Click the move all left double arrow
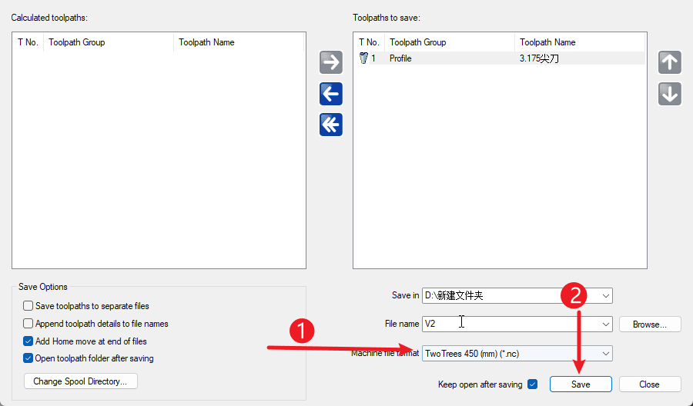693x406 pixels. coord(331,125)
